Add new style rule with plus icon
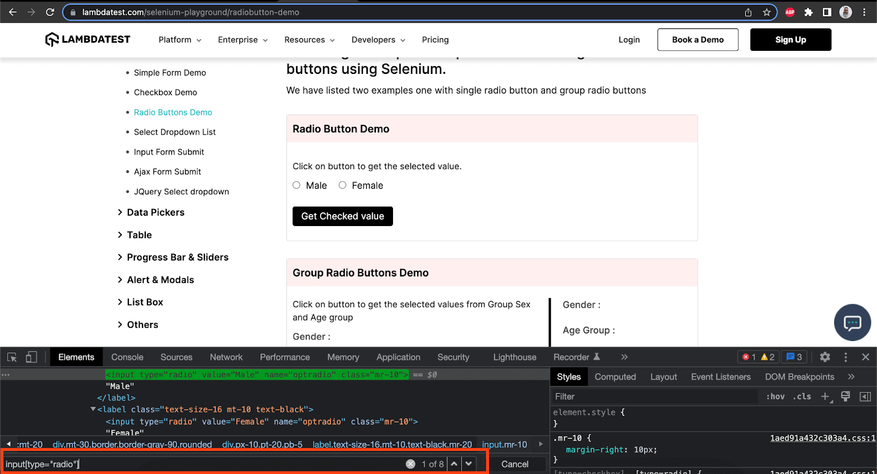Screen dimensions: 877x474 click(825, 397)
